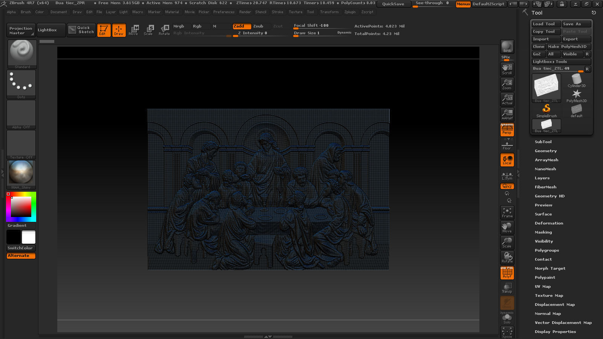Toggle PolyF polyframe display
The height and width of the screenshot is (339, 603).
[507, 272]
